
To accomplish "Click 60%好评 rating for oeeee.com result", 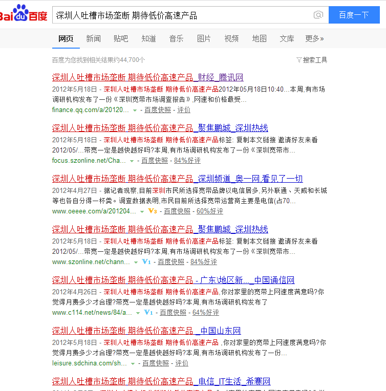I will pos(210,211).
